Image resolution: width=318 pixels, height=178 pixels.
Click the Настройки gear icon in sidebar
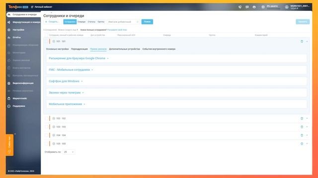pos(9,30)
